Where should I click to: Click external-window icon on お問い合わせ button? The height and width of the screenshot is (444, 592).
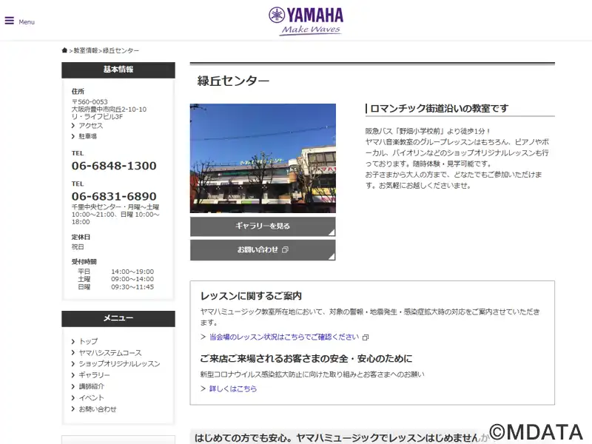pos(286,249)
